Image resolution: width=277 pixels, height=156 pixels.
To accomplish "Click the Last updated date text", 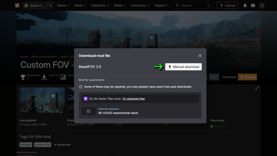I will pos(33,125).
